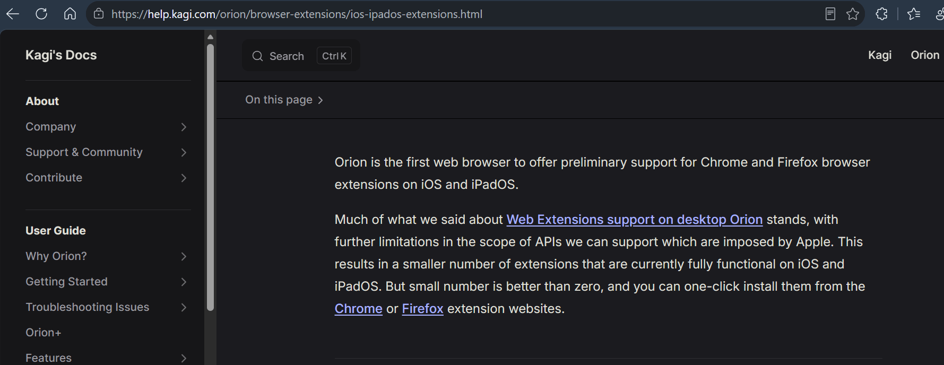Expand the Getting Started chevron
The image size is (944, 365).
coord(184,282)
